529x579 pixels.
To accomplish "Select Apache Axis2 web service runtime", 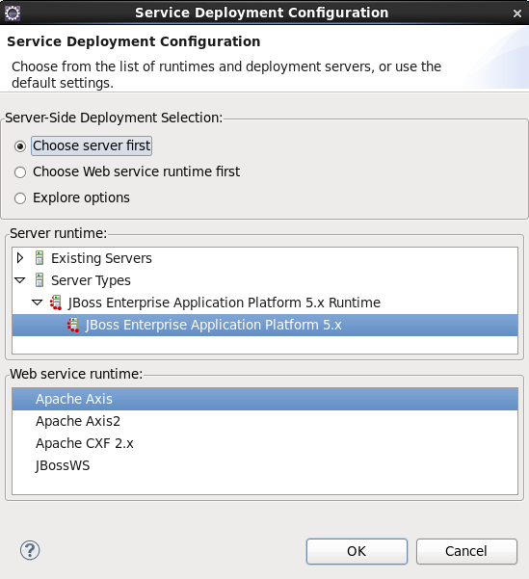I will [265, 421].
